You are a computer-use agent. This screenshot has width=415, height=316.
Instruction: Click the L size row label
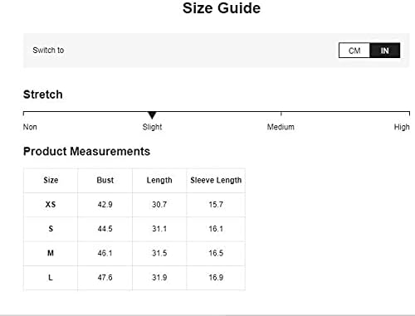(51, 277)
